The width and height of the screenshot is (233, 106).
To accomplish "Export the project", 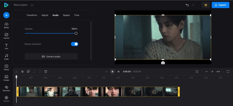I will (220, 5).
